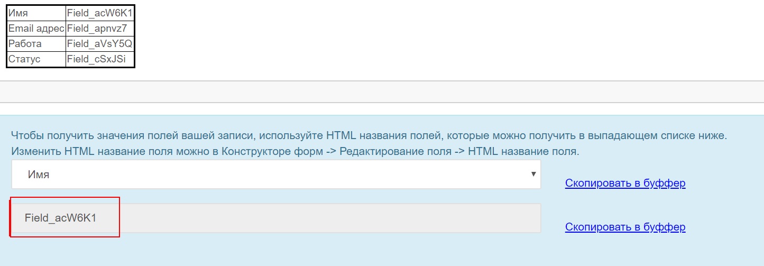Click the Field_acW6K1 read-only input field
Viewport: 764px width, 266px height.
tap(276, 218)
